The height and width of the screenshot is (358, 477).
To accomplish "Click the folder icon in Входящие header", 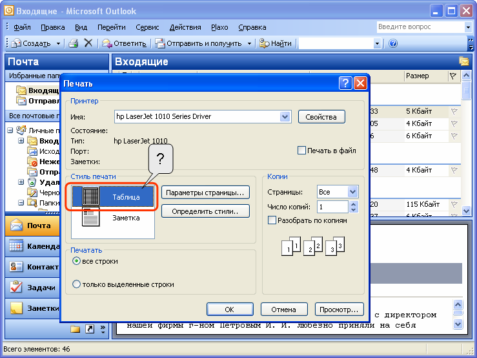I will (464, 61).
